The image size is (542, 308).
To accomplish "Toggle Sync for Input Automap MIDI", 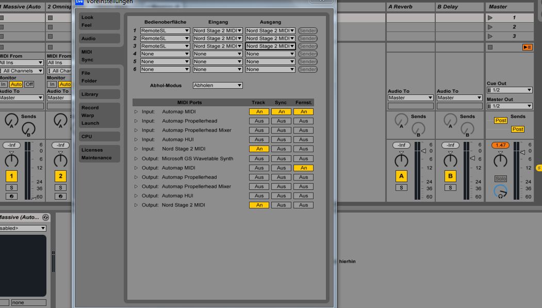I will pos(282,111).
